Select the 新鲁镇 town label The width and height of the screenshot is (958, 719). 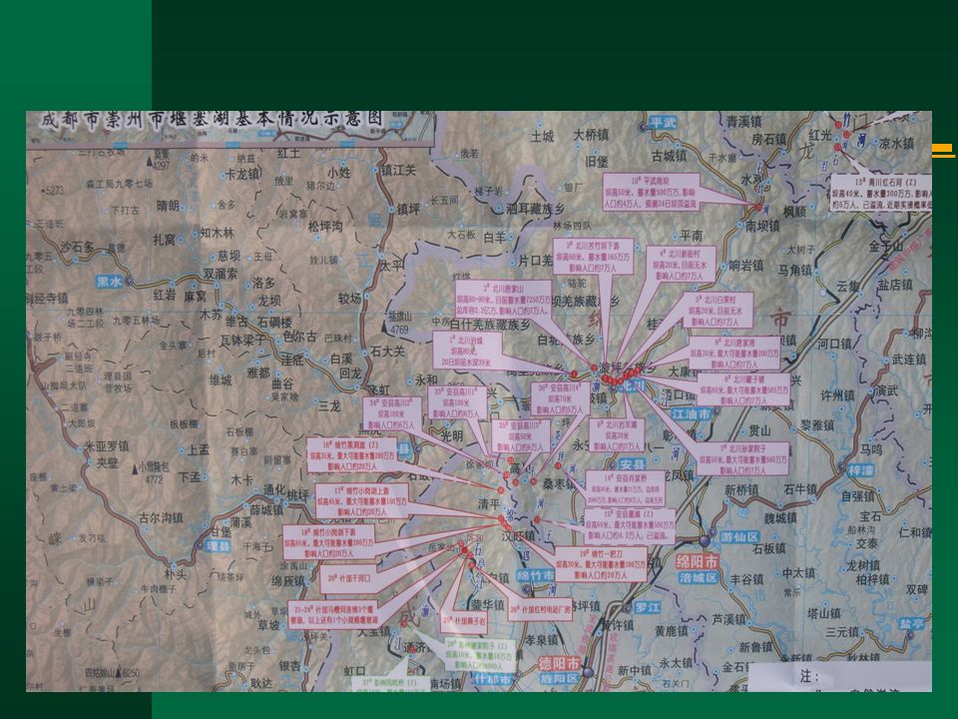pyautogui.click(x=756, y=647)
